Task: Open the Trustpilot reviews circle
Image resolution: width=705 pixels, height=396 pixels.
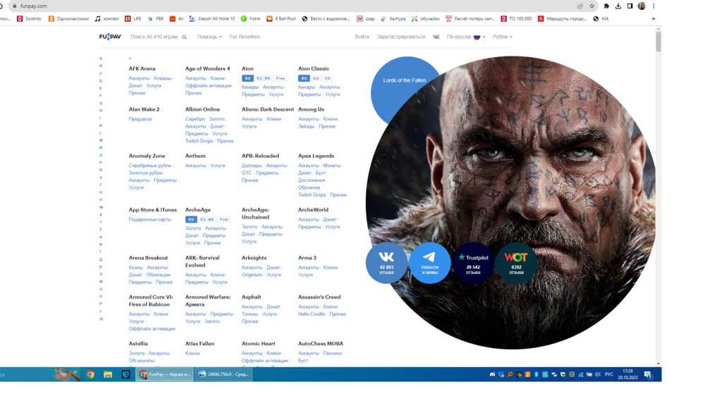Action: (x=473, y=263)
